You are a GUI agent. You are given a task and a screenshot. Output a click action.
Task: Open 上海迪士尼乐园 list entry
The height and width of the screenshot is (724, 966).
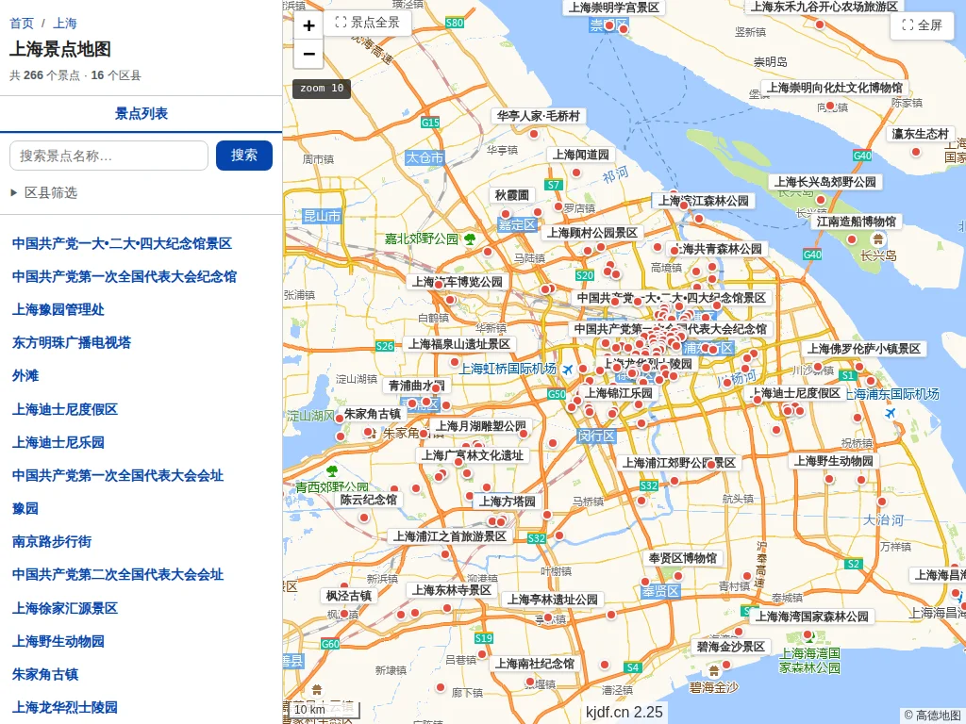(58, 442)
